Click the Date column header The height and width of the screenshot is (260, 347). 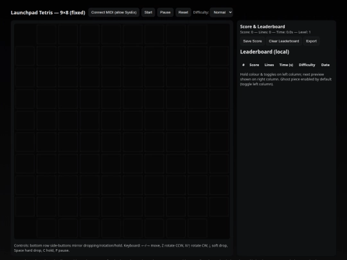(325, 65)
